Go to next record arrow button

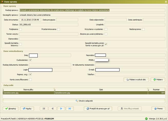click(x=61, y=108)
